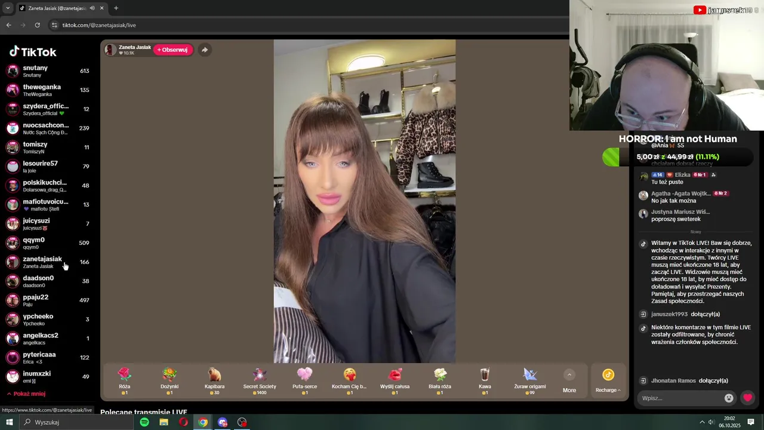
Task: Click the Windows search box Wyszukaj
Action: coord(76,422)
